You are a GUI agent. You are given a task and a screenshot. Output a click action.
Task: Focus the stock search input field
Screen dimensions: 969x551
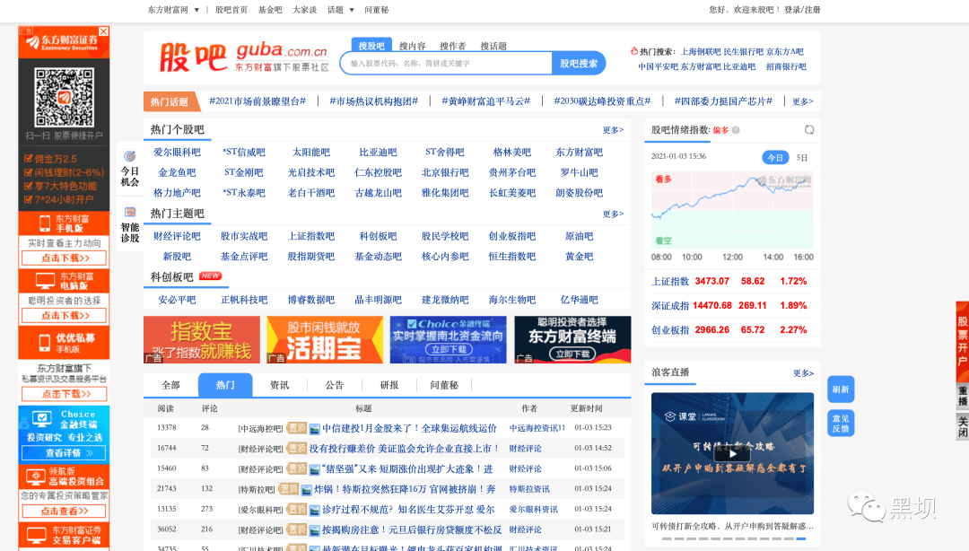[x=448, y=63]
